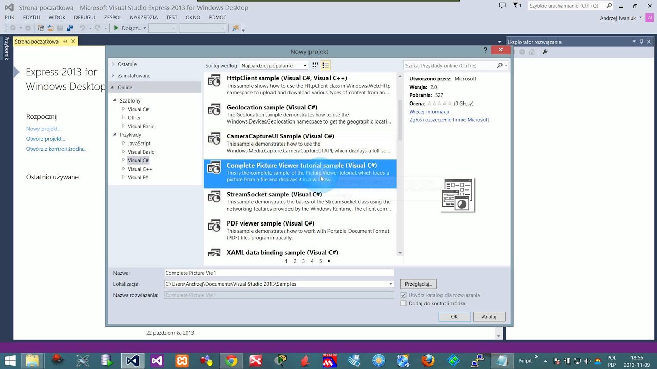Go to page 2 of samples
Screen dimensions: 657x369
tap(295, 261)
